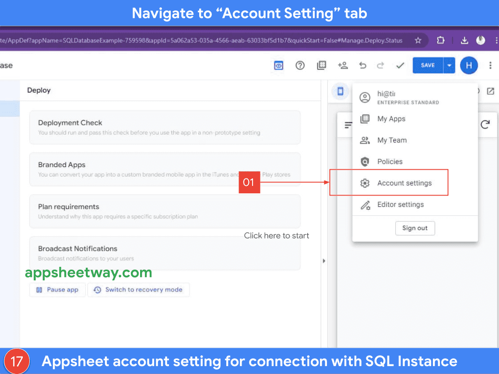Expand the SAVE button dropdown arrow
Image resolution: width=499 pixels, height=374 pixels.
click(449, 66)
